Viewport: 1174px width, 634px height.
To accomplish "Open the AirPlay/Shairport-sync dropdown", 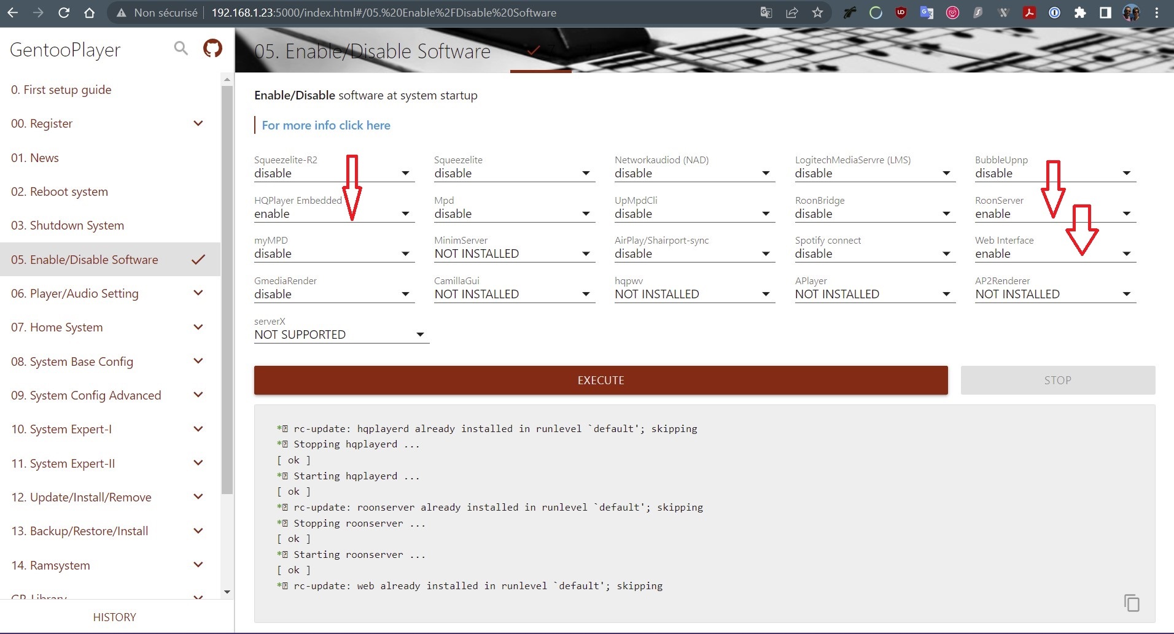I will [694, 253].
